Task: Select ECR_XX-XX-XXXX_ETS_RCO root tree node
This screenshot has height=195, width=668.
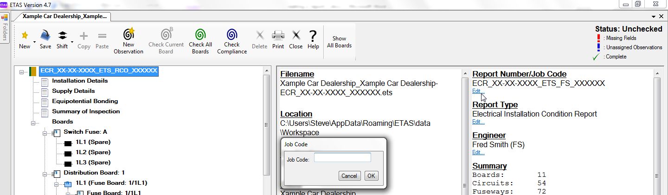Action: pos(99,71)
